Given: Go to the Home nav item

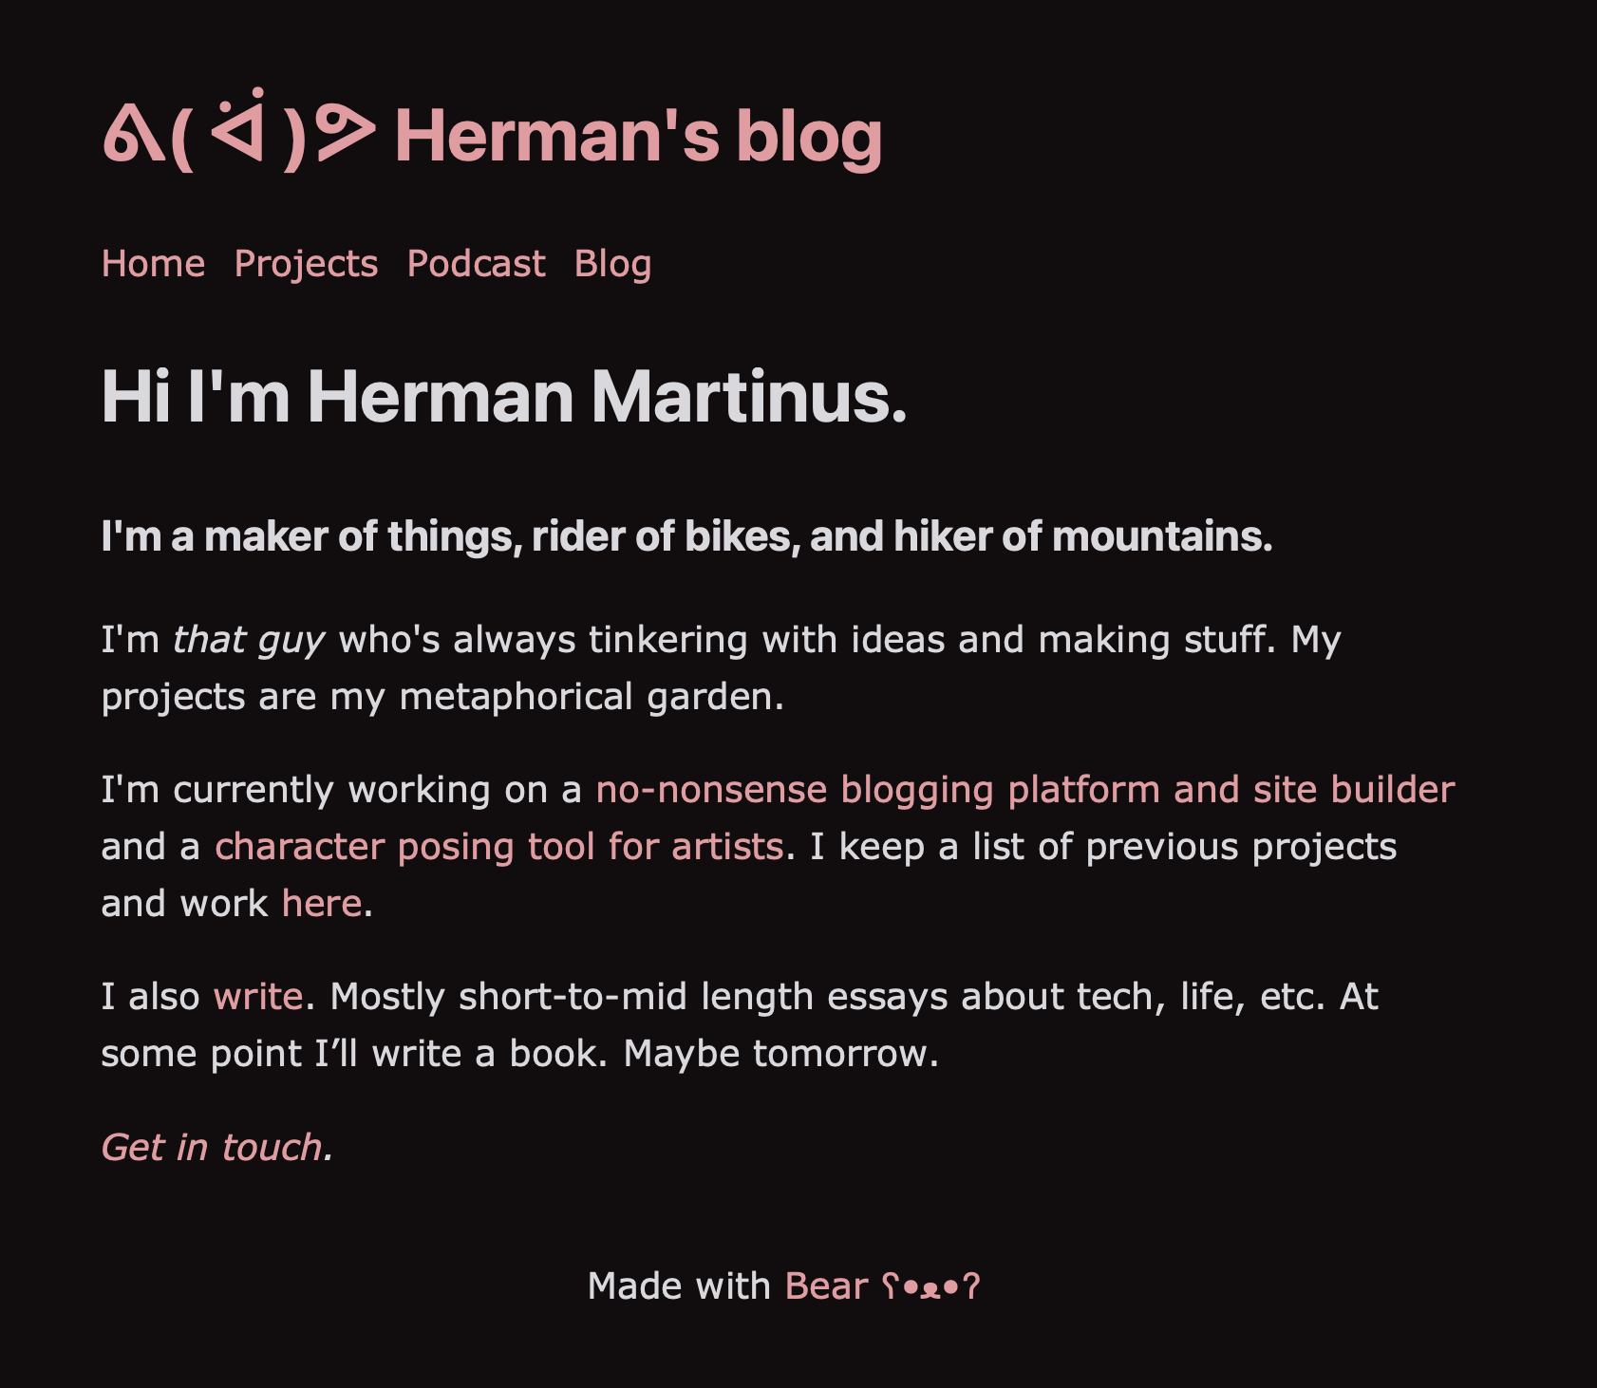Looking at the screenshot, I should coord(153,264).
